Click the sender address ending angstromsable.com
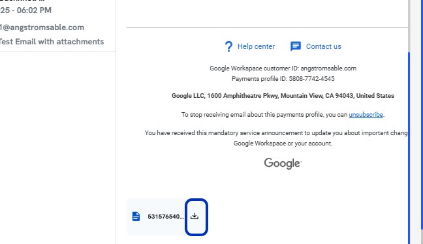 click(x=42, y=27)
